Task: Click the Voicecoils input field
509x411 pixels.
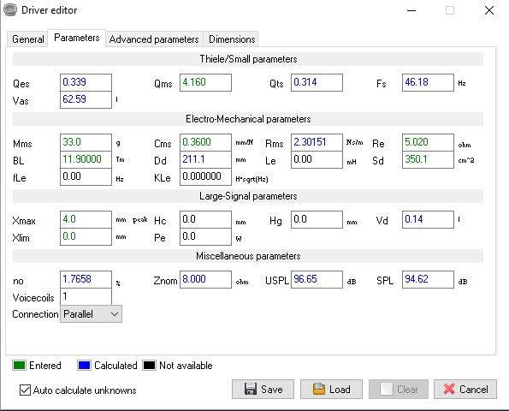Action: pos(86,296)
